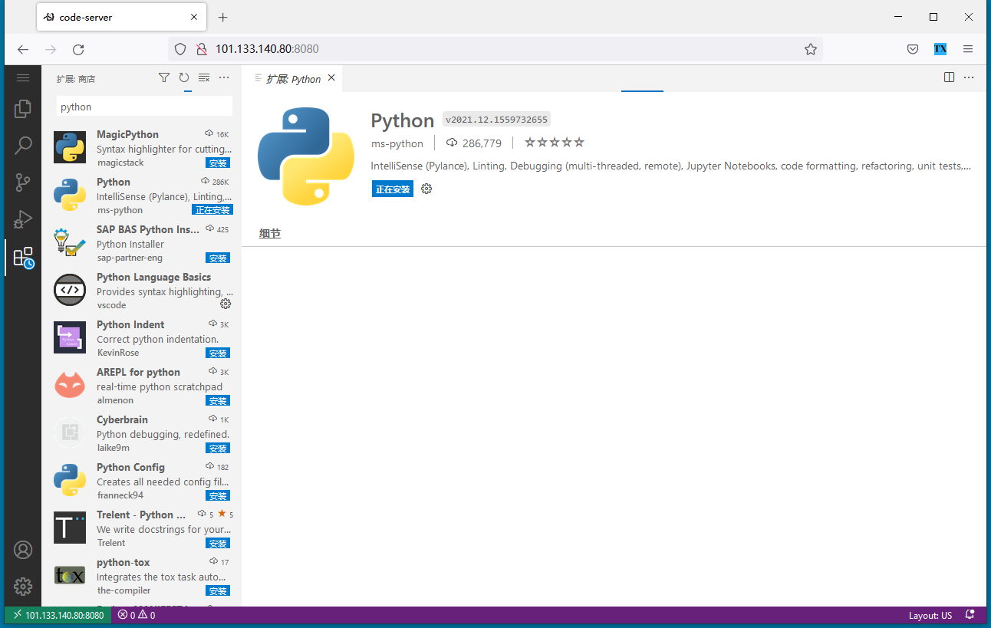Open the Pocket save icon
The width and height of the screenshot is (991, 628).
pyautogui.click(x=913, y=49)
